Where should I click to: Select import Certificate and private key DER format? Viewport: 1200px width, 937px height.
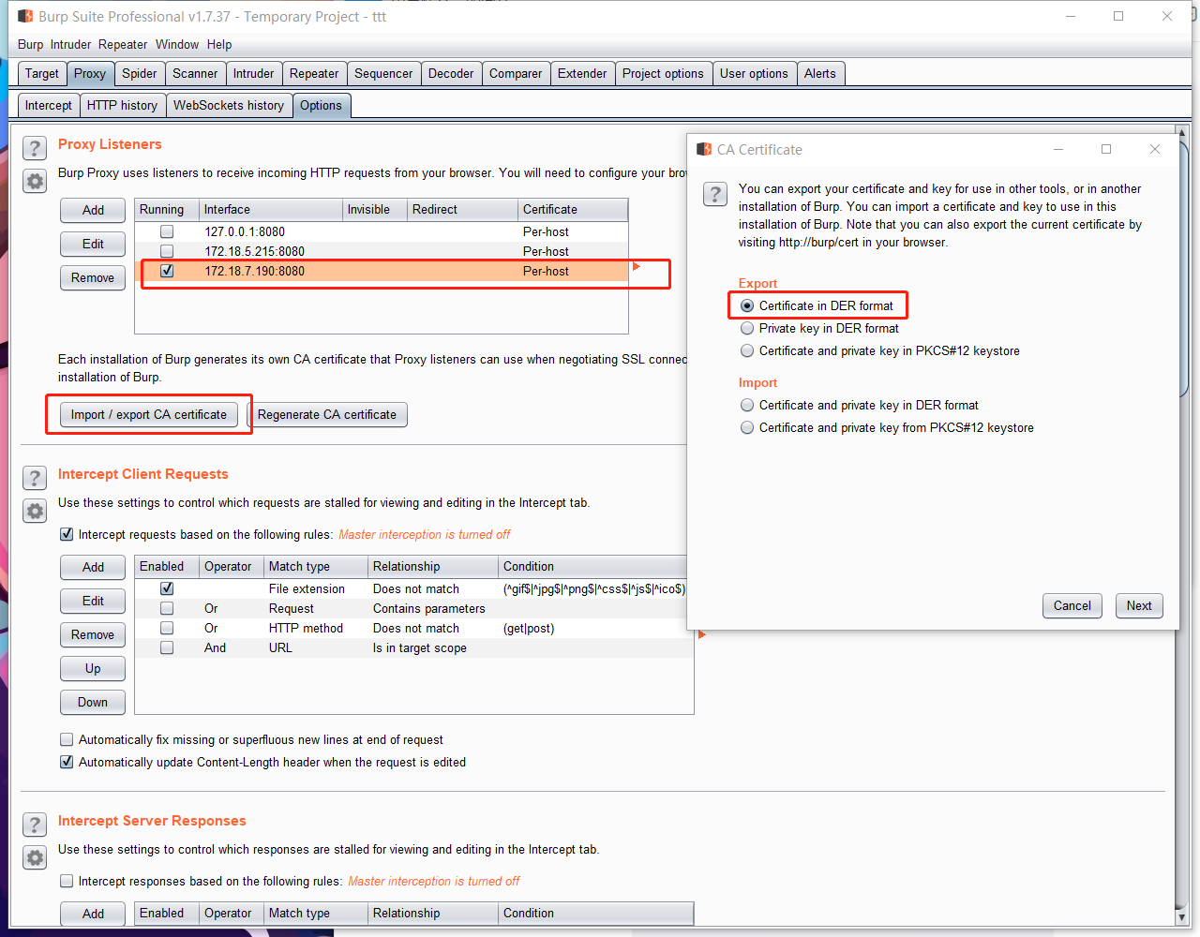[747, 405]
